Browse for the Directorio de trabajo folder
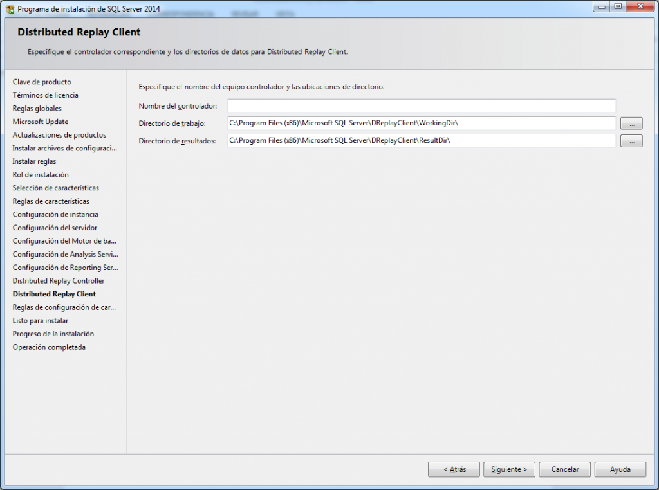The width and height of the screenshot is (659, 490). 631,123
